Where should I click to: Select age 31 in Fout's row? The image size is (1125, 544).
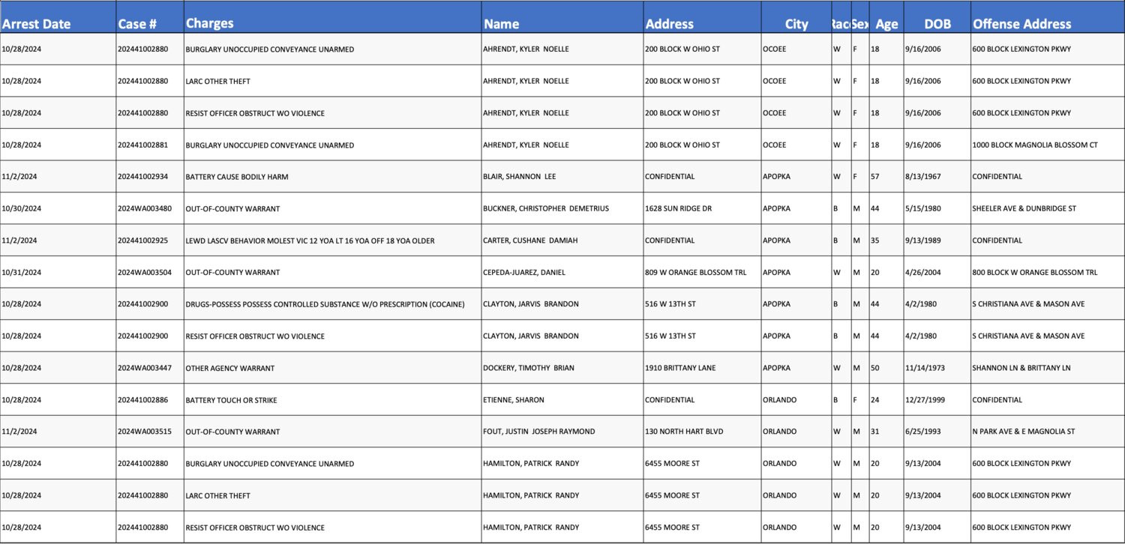pyautogui.click(x=886, y=432)
